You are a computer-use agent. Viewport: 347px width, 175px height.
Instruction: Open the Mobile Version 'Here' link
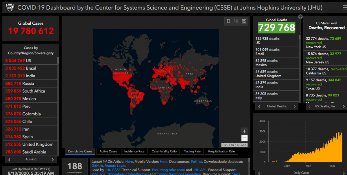163,161
